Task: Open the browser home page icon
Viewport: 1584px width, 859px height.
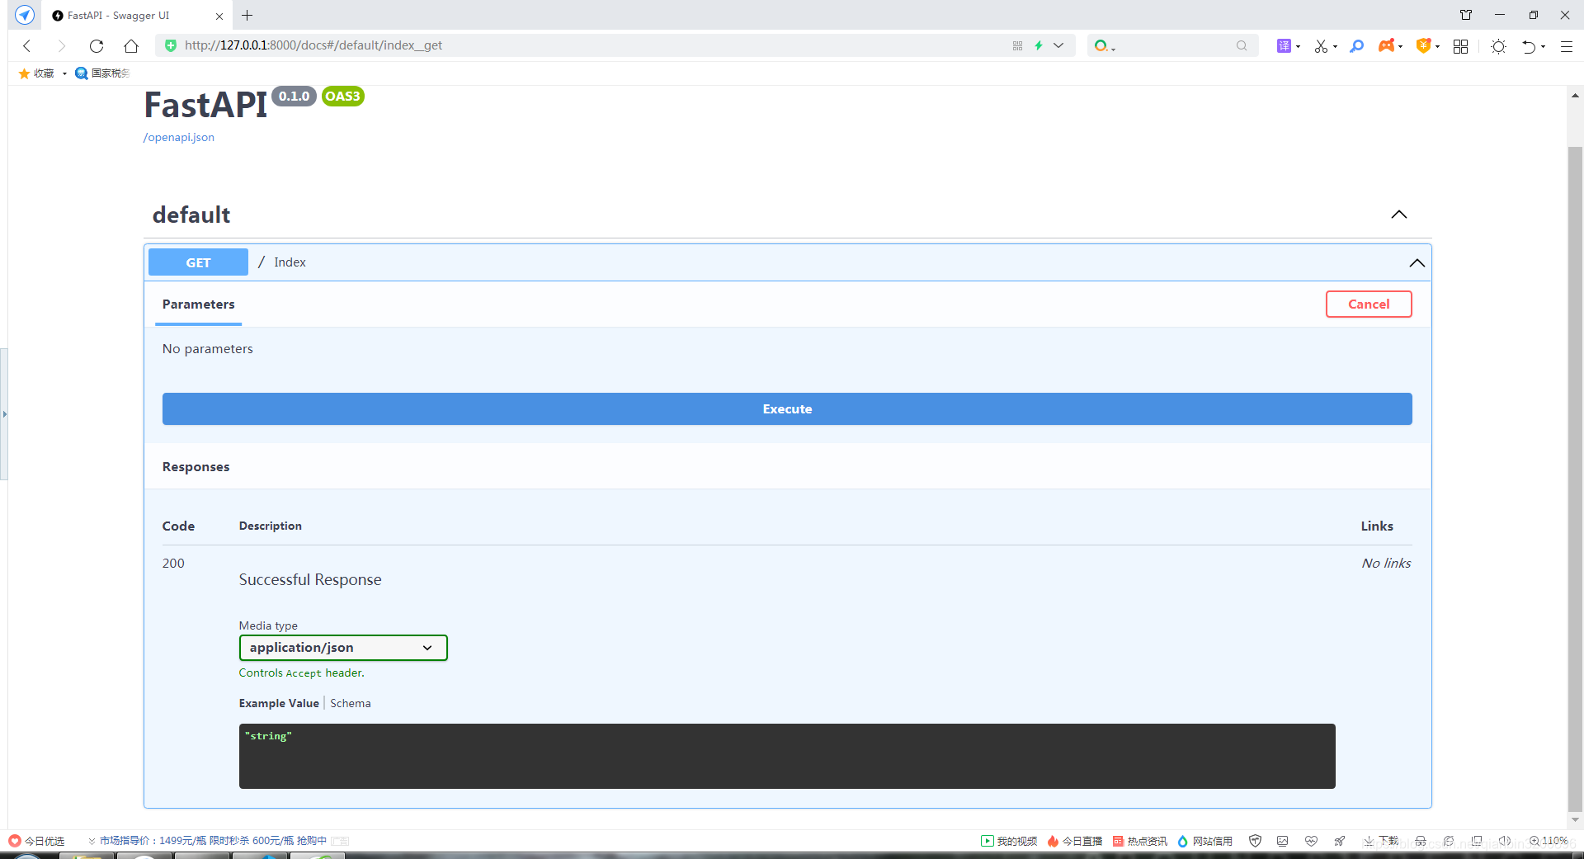Action: click(x=131, y=46)
